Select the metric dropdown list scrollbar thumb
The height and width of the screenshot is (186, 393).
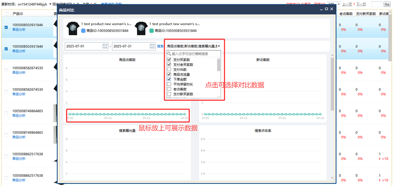(219, 65)
